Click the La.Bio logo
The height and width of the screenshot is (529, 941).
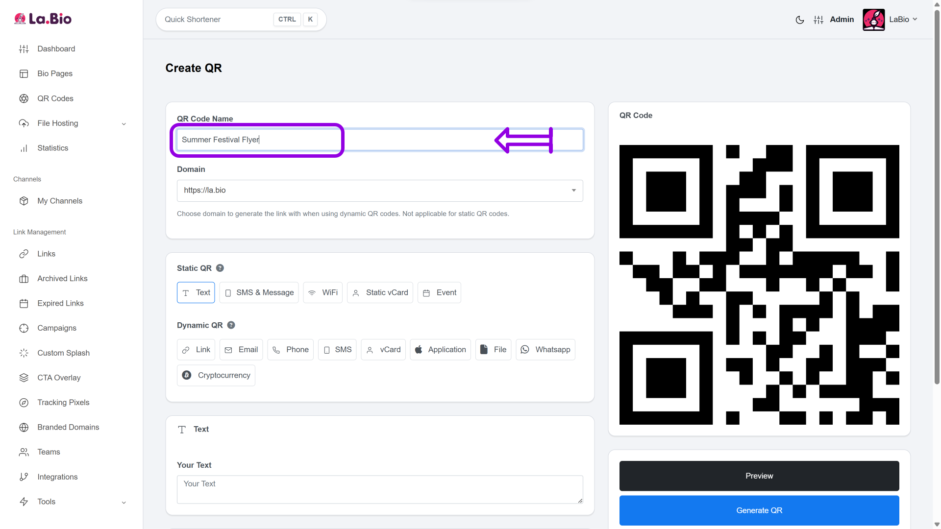(x=43, y=19)
